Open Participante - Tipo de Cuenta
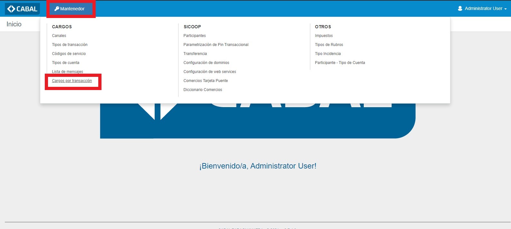Viewport: 511px width, 229px height. [340, 63]
